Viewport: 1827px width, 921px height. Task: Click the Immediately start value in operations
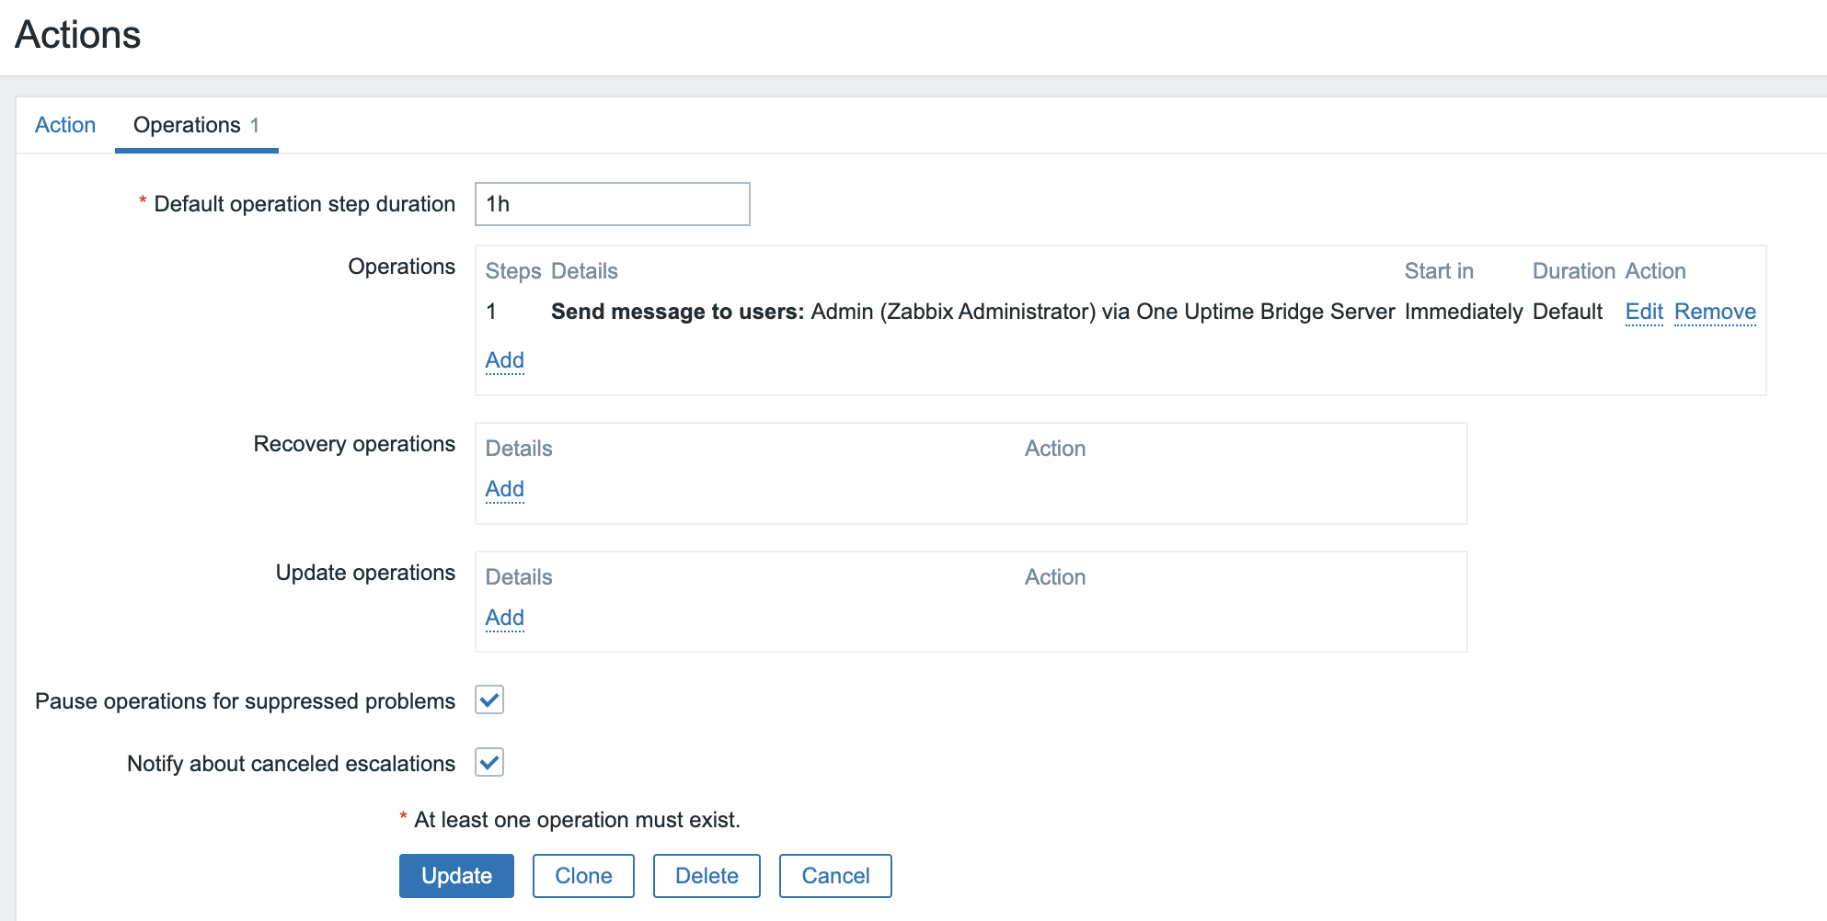[x=1463, y=312]
